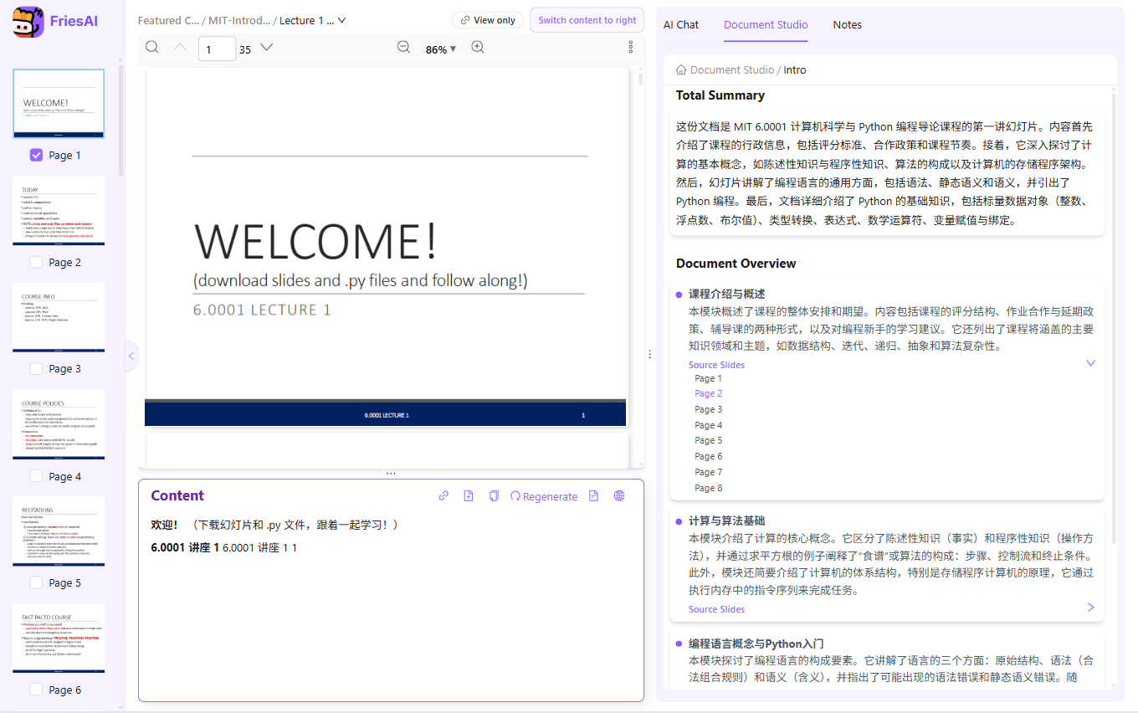Click the add-file icon in the Content toolbar

pyautogui.click(x=469, y=496)
